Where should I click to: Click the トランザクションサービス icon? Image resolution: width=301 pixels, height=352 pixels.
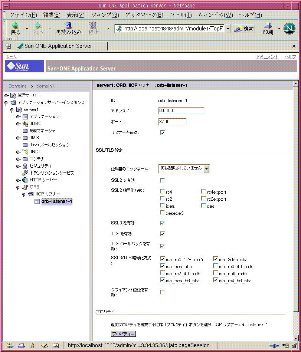25,173
